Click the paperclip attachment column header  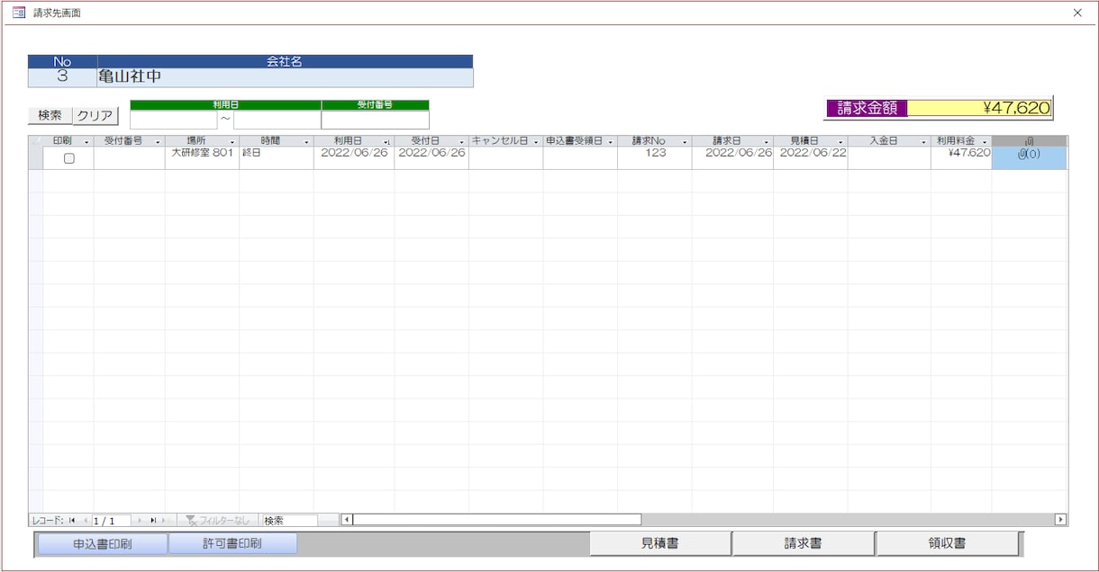point(1029,141)
